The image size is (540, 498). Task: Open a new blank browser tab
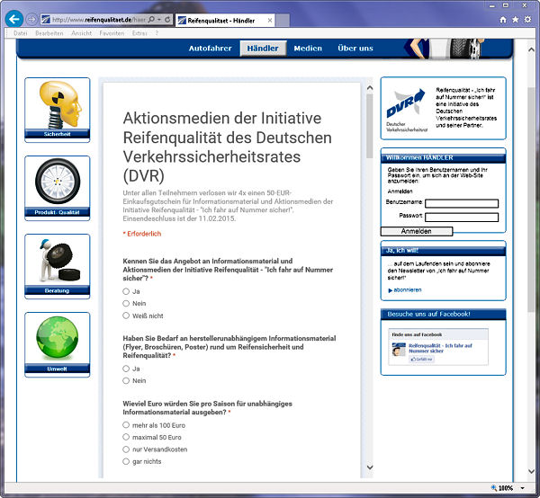point(283,21)
